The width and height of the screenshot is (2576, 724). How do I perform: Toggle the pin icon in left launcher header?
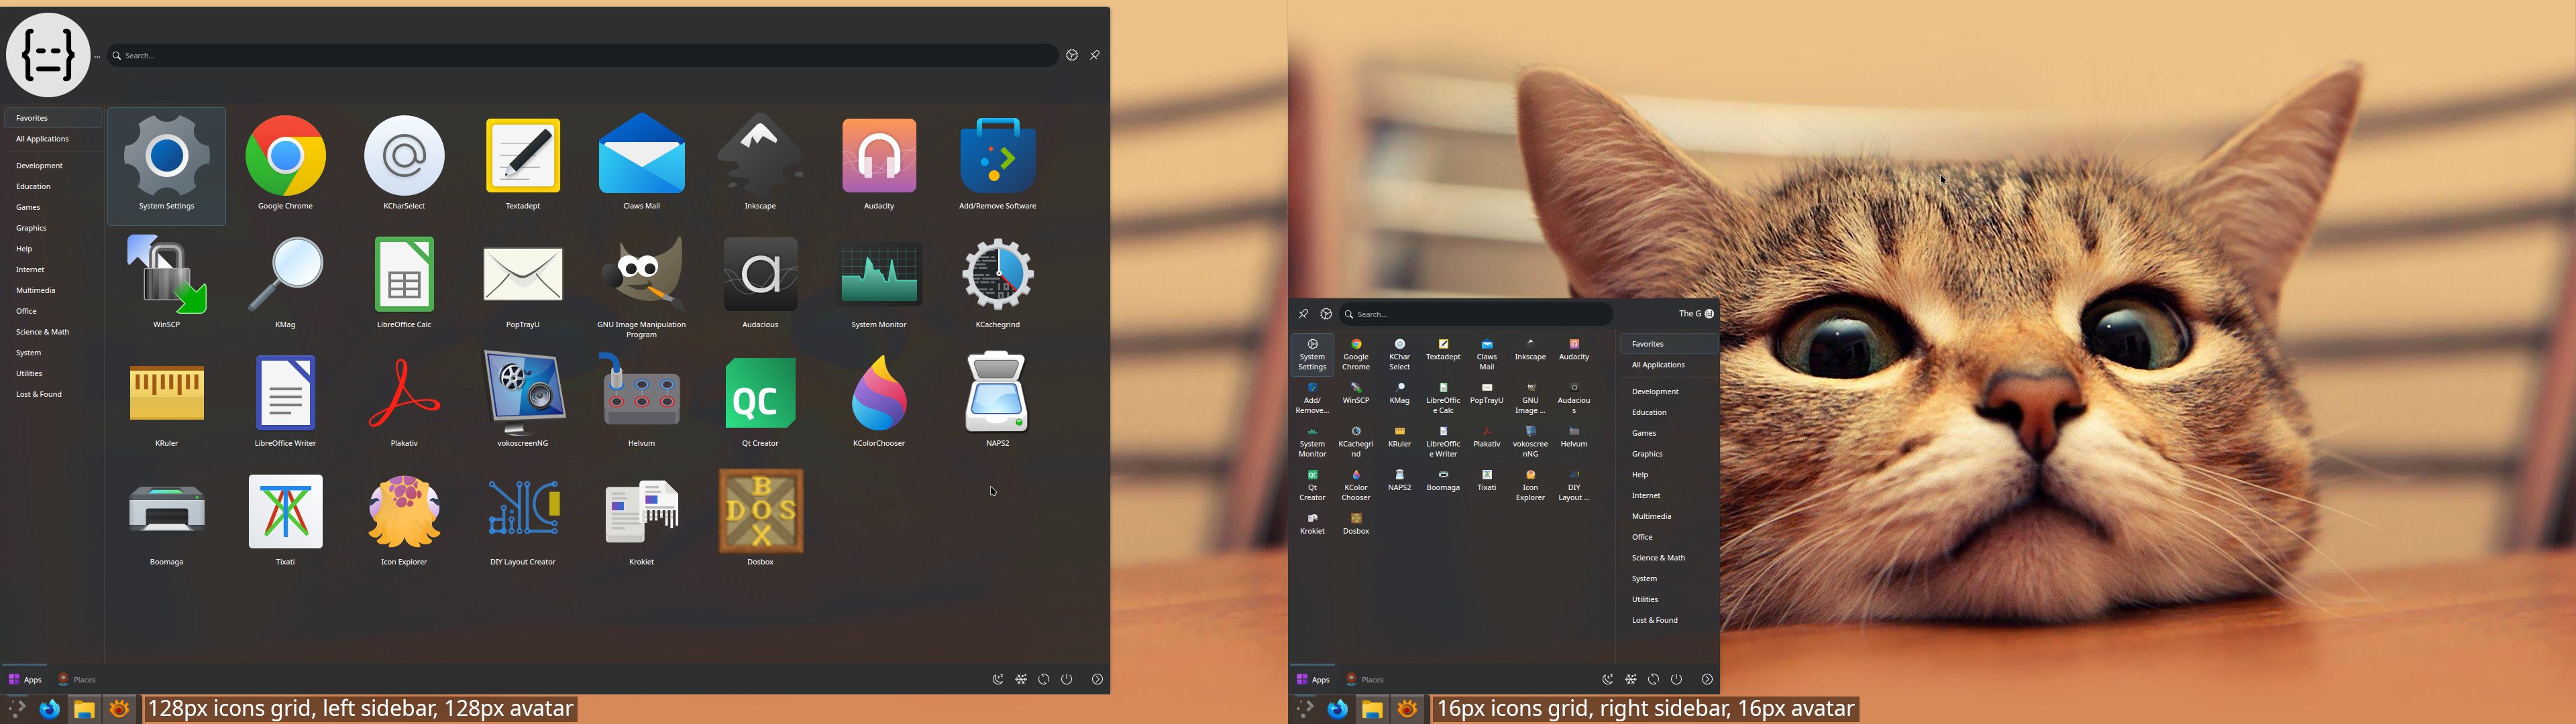[x=1095, y=56]
